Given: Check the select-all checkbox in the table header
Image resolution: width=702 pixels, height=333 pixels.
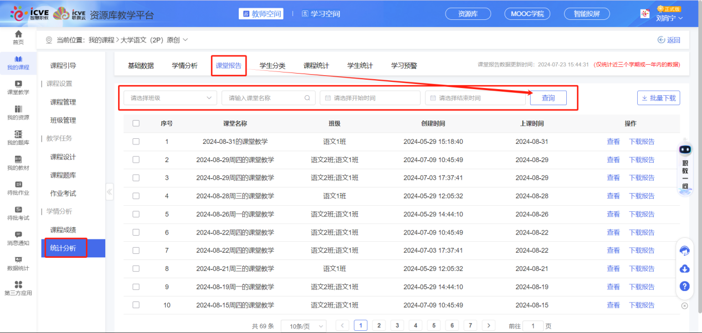Looking at the screenshot, I should coord(136,123).
